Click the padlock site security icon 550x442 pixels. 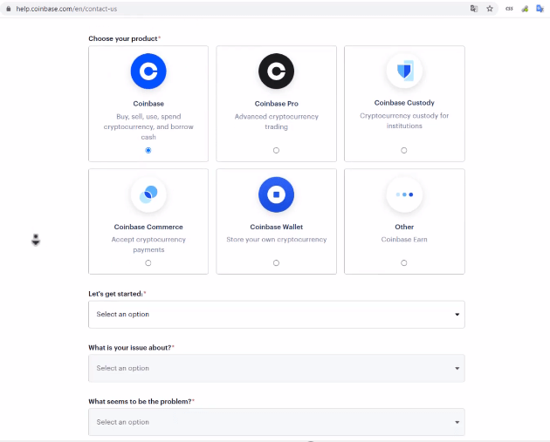9,9
